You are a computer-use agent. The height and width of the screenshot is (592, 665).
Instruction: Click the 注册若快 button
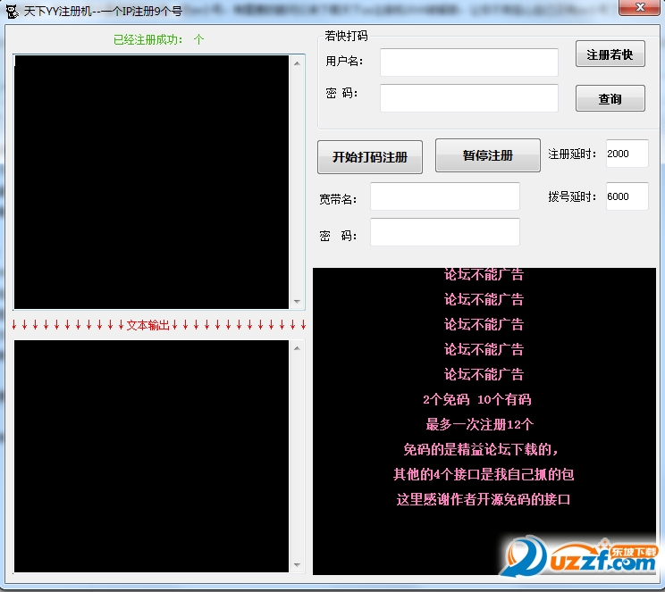[x=610, y=54]
